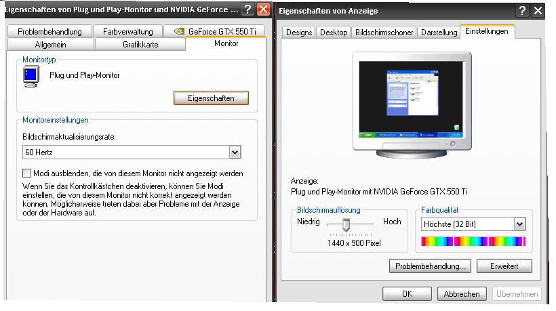
Task: Click the Abbrechen button
Action: [x=462, y=293]
